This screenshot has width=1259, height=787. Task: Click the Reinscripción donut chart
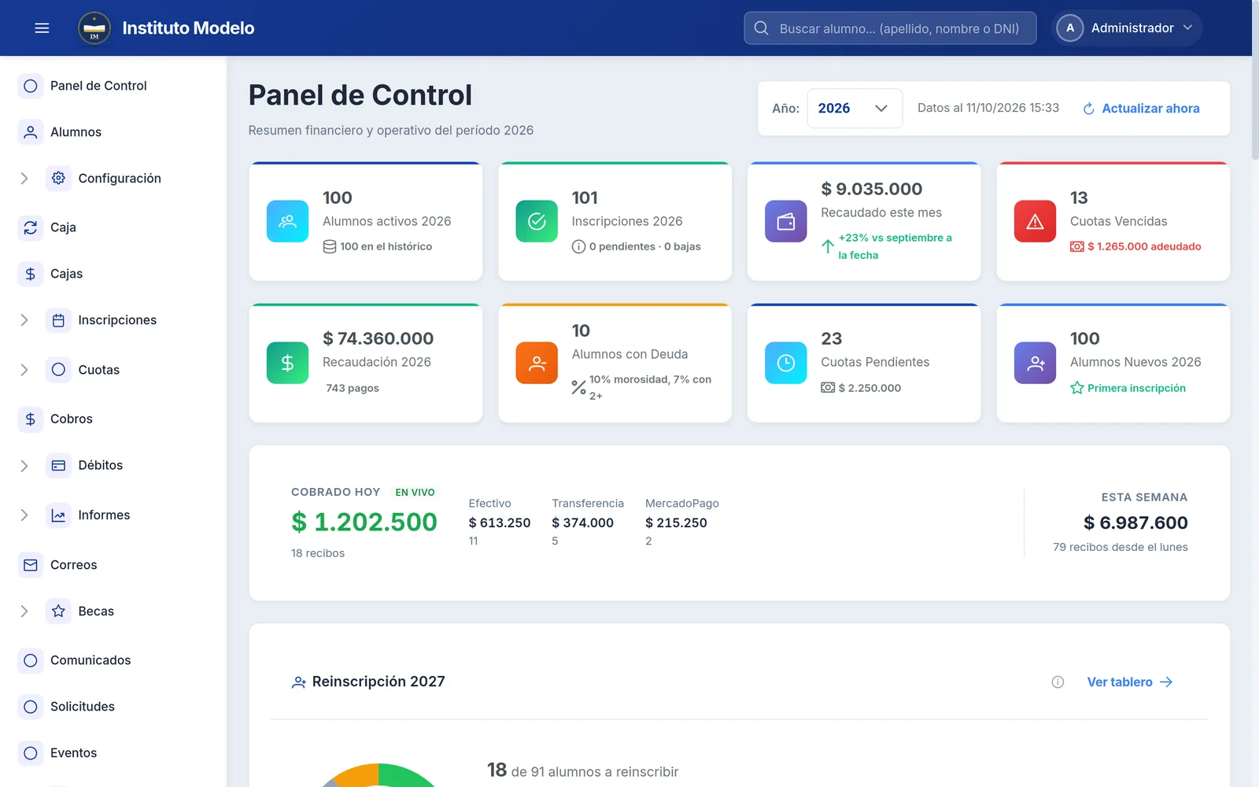tap(378, 775)
